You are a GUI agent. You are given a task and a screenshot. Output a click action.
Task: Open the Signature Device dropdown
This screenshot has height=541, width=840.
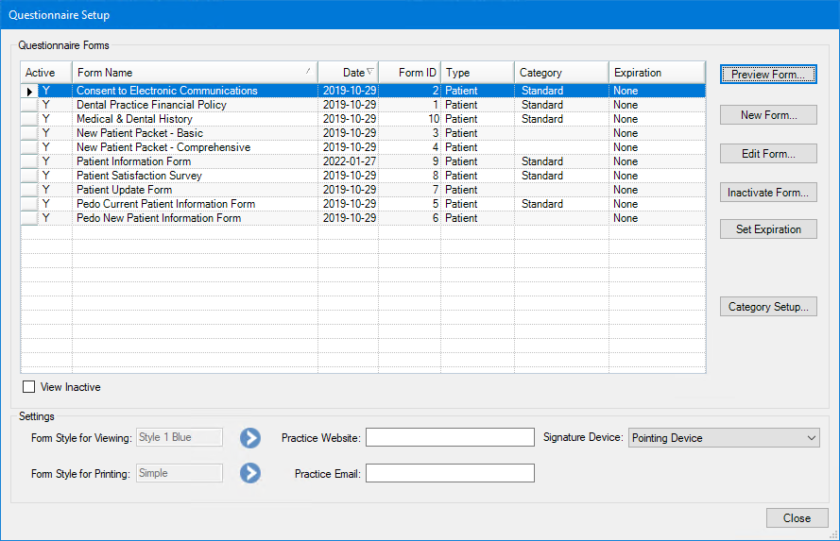pyautogui.click(x=724, y=438)
